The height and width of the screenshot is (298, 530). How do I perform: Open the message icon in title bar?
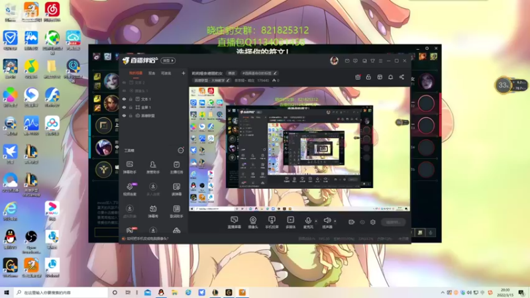(355, 61)
